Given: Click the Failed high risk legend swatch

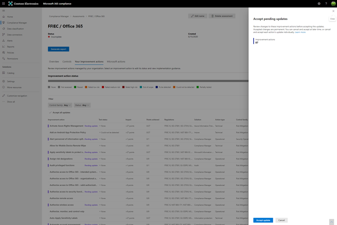Looking at the screenshot, I should (123, 87).
